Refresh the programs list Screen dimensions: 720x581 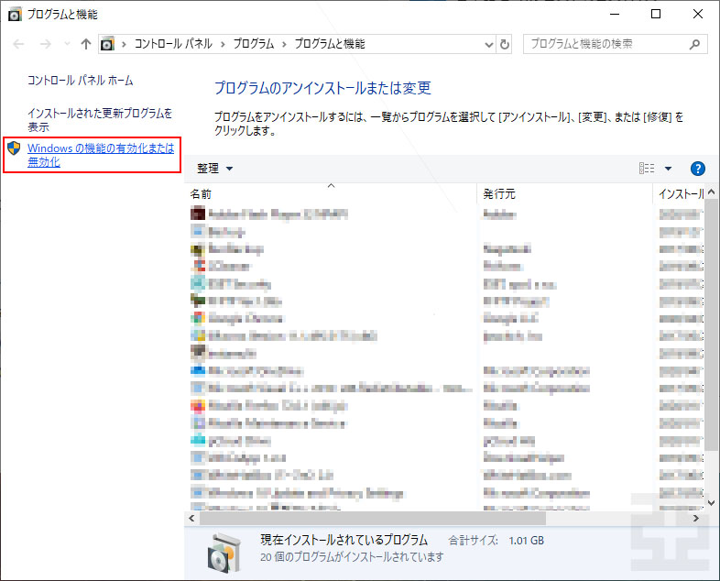coord(504,45)
